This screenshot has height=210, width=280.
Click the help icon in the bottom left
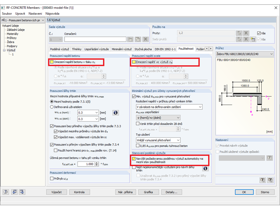pyautogui.click(x=6, y=192)
